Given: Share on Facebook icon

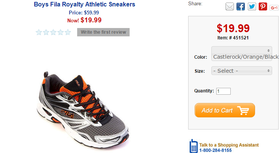Looking at the screenshot, I should (x=241, y=7).
